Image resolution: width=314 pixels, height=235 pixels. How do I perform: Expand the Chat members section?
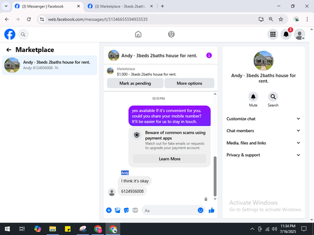coord(263,130)
